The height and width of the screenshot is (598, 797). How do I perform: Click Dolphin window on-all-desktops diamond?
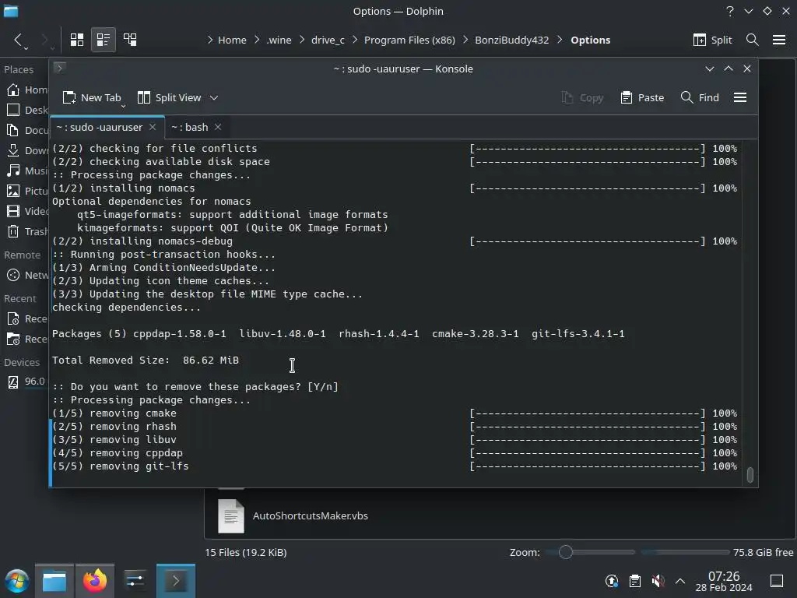767,11
